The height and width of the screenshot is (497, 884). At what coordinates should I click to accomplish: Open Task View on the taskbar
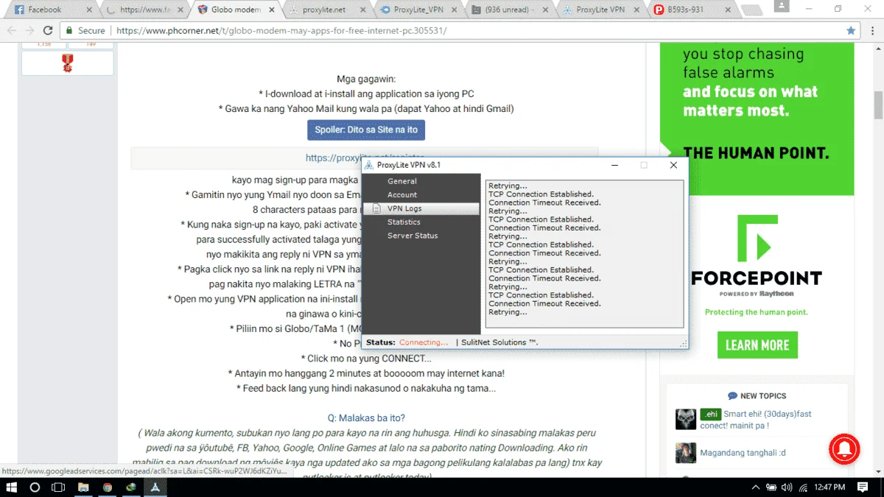click(58, 487)
